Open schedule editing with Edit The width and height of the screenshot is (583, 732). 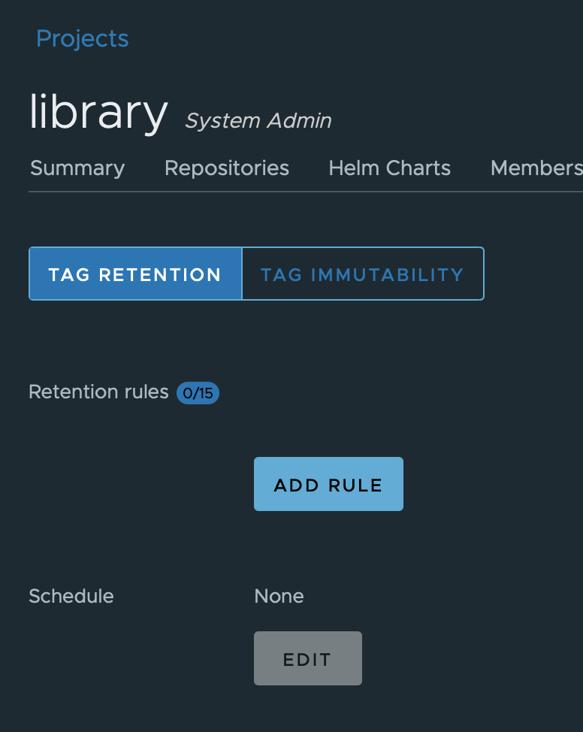pos(307,658)
